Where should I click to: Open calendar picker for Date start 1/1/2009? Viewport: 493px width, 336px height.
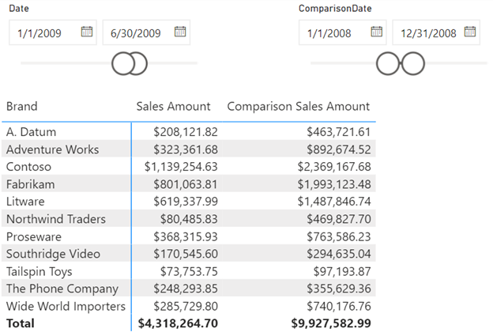click(x=87, y=32)
